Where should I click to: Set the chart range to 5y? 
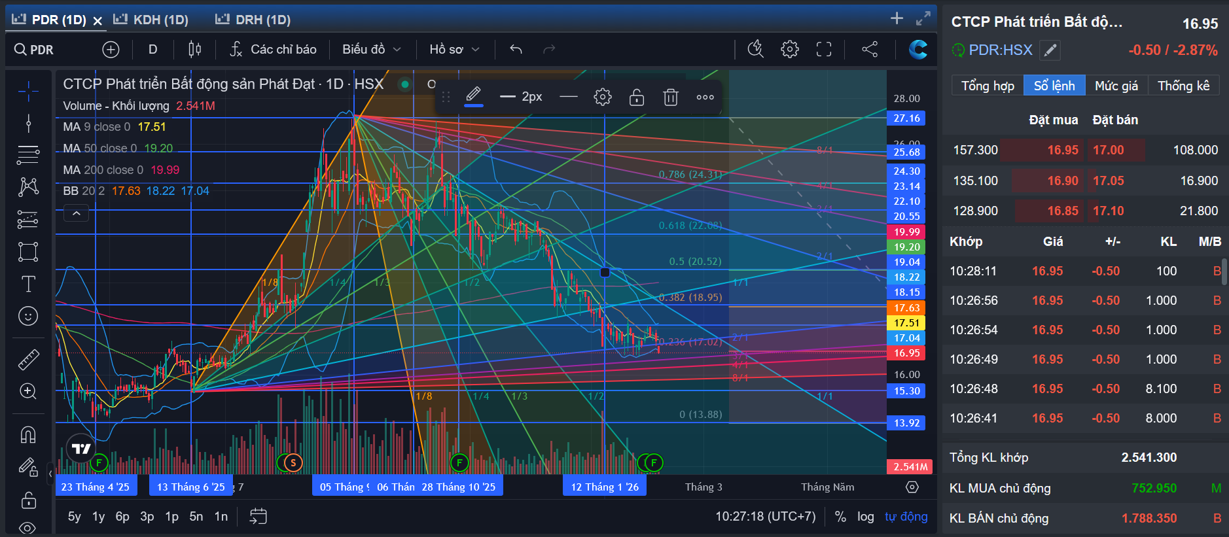click(75, 517)
